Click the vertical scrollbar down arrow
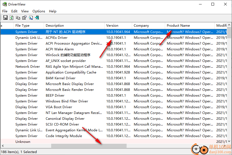The image size is (232, 155). click(229, 141)
